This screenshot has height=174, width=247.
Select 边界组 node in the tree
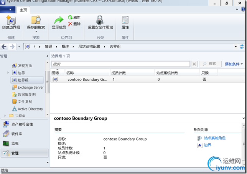[27, 80]
